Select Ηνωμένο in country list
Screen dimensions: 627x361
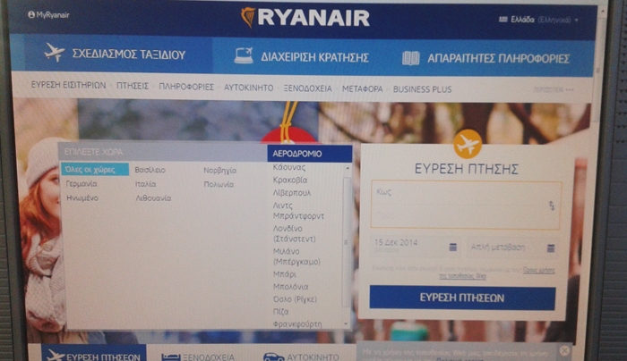[x=82, y=197]
